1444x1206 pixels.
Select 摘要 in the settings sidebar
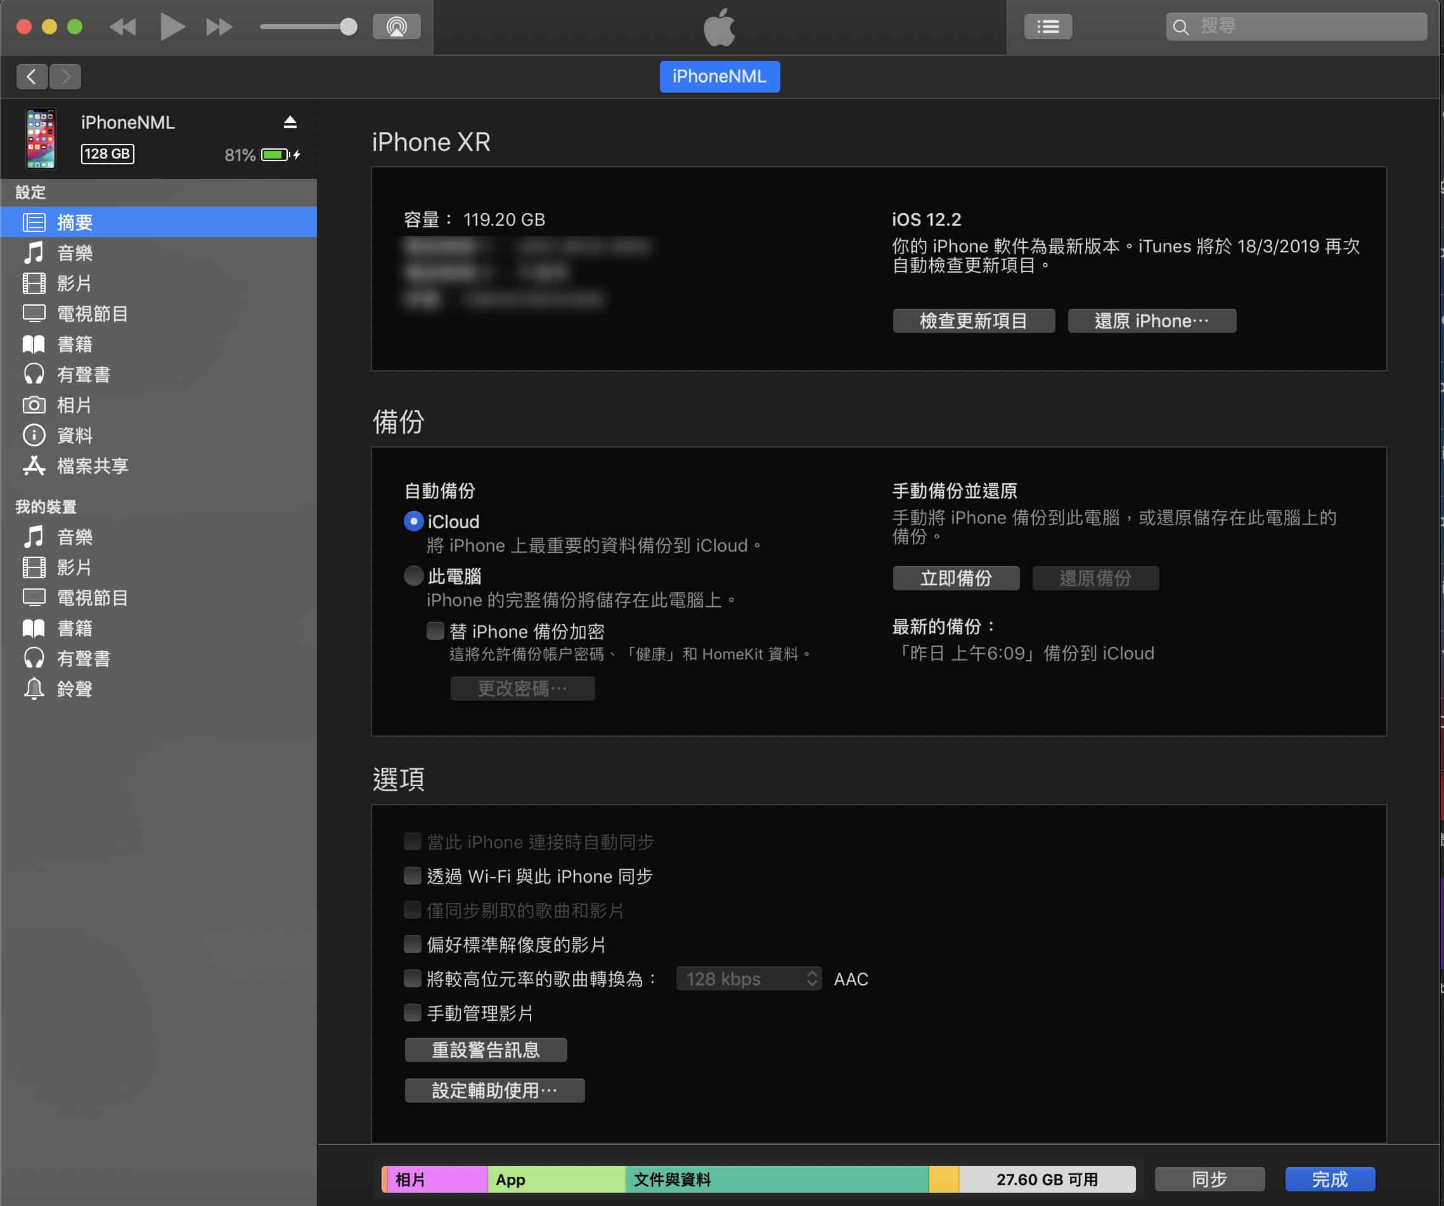(x=158, y=222)
